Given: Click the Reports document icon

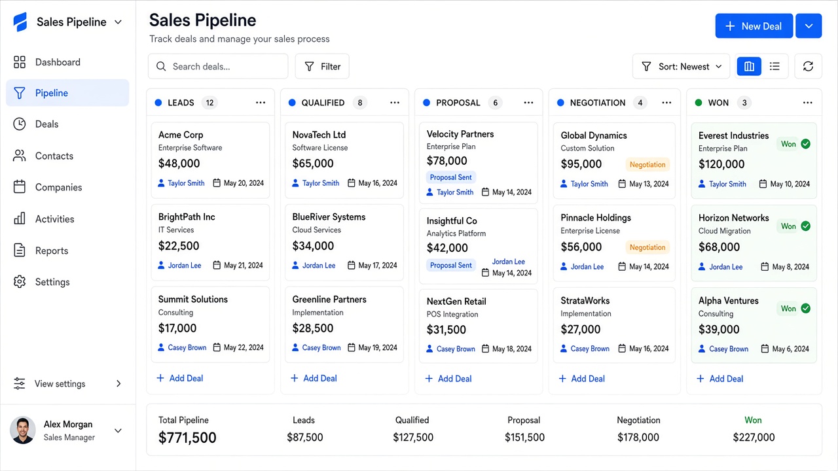Looking at the screenshot, I should (20, 251).
